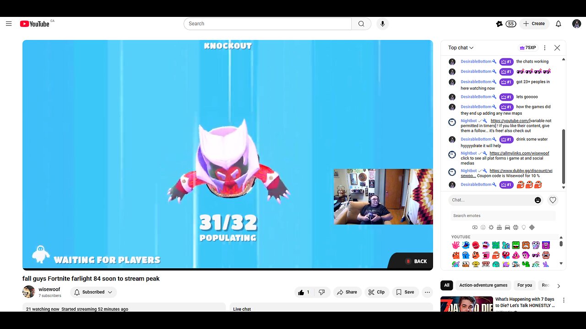Open the 7 Days to Die video thumbnail
This screenshot has height=329, width=586.
[x=467, y=304]
